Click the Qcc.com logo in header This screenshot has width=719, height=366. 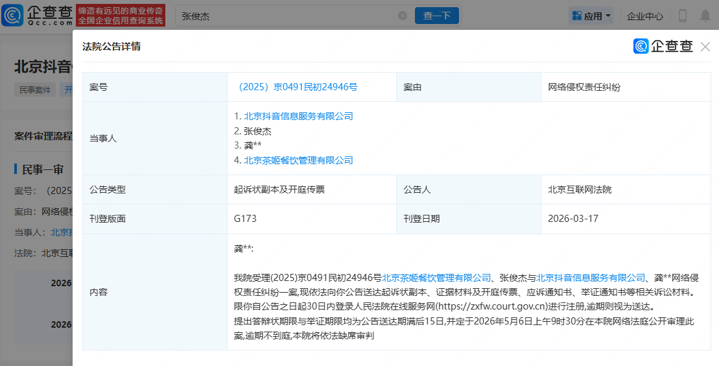(x=36, y=15)
